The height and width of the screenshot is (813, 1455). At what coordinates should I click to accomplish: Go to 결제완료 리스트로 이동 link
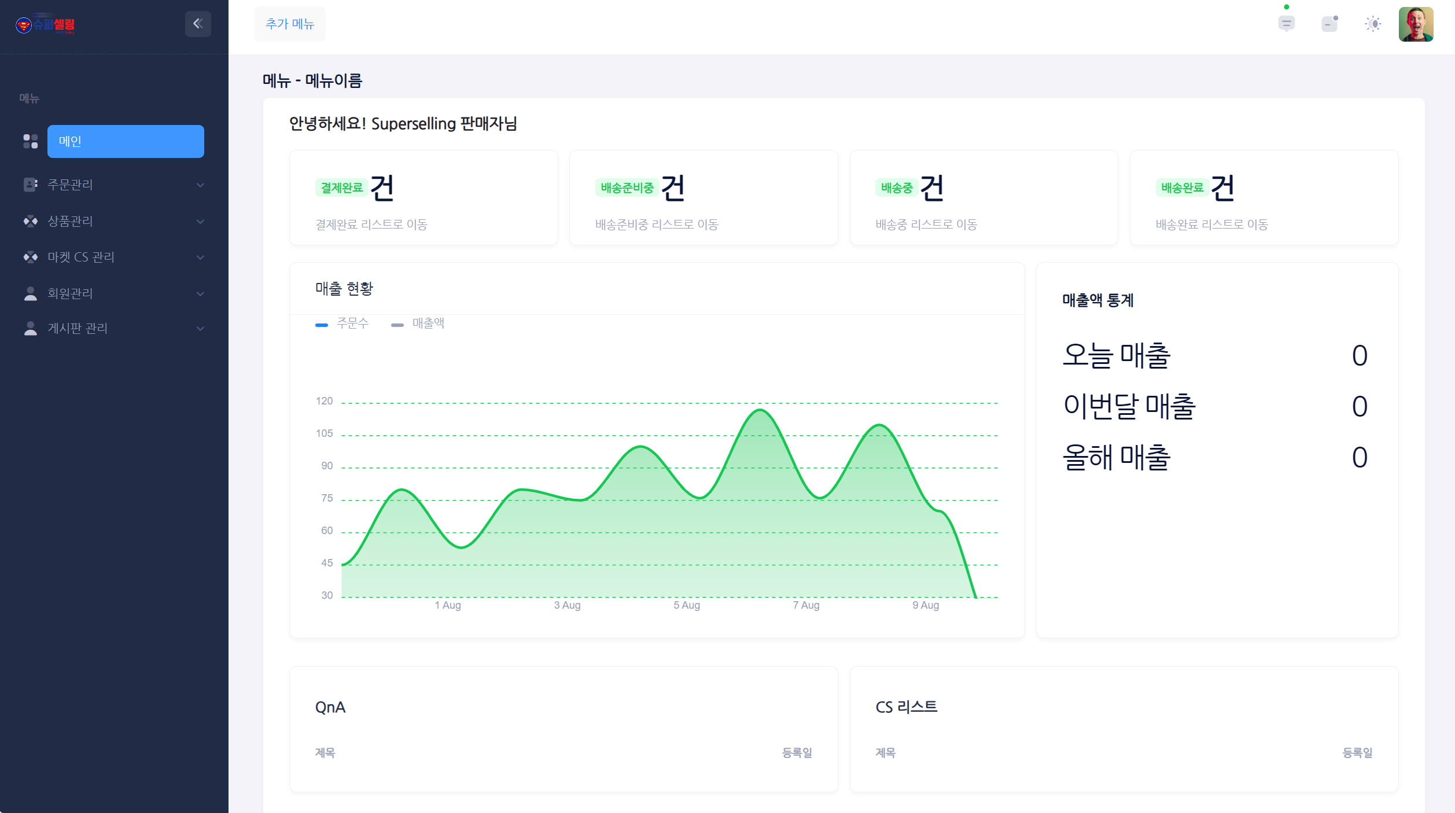371,225
